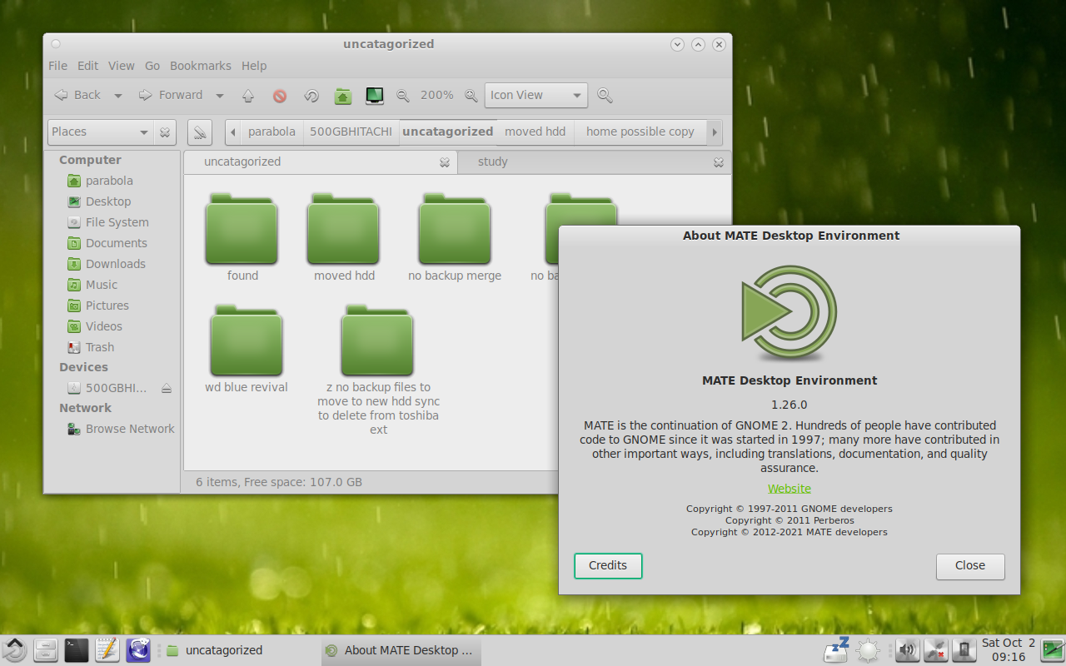Open Documents in the sidebar

pyautogui.click(x=117, y=243)
